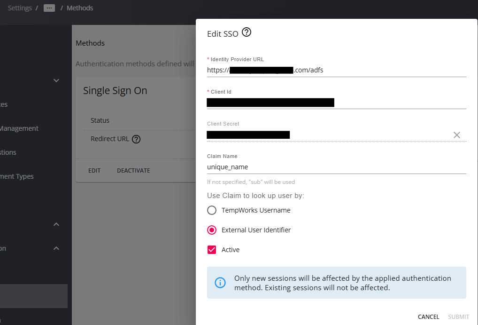Select the highlighted sidebar item at the bottom

click(33, 296)
